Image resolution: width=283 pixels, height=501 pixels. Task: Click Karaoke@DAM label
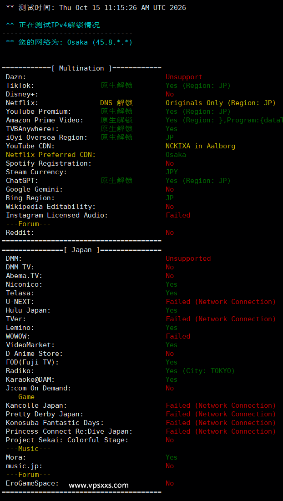[30, 379]
